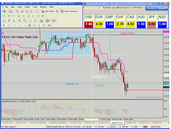The width and height of the screenshot is (171, 129).
Task: Open the File menu
Action: click(7, 7)
